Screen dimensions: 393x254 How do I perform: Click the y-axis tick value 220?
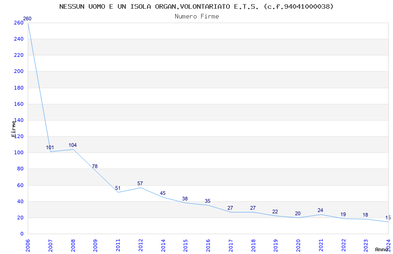click(x=19, y=55)
